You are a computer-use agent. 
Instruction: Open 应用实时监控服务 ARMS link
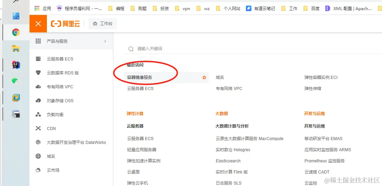[328, 150]
